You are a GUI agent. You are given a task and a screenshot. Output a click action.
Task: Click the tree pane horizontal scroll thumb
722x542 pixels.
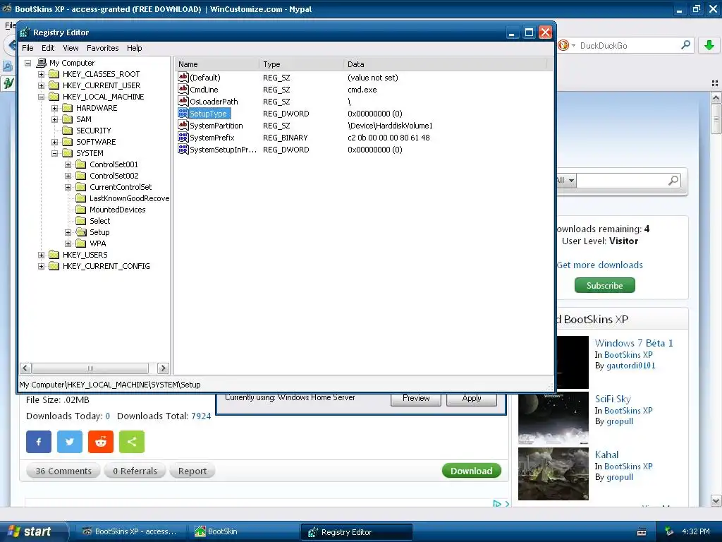(x=90, y=368)
